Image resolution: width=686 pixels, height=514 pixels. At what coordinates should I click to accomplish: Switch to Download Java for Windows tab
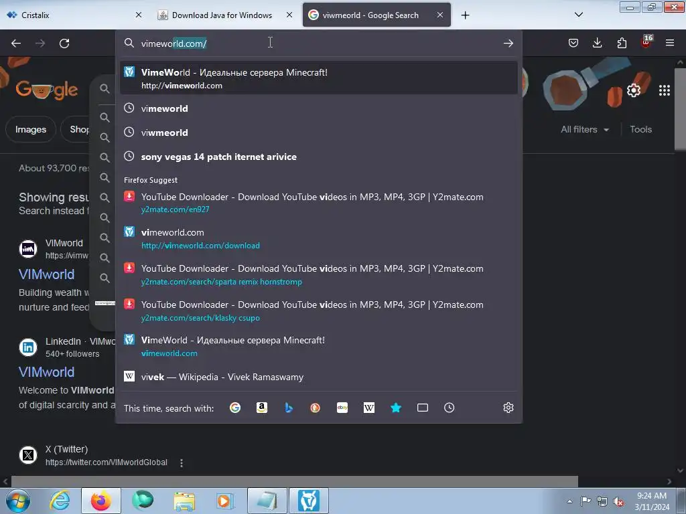[225, 15]
